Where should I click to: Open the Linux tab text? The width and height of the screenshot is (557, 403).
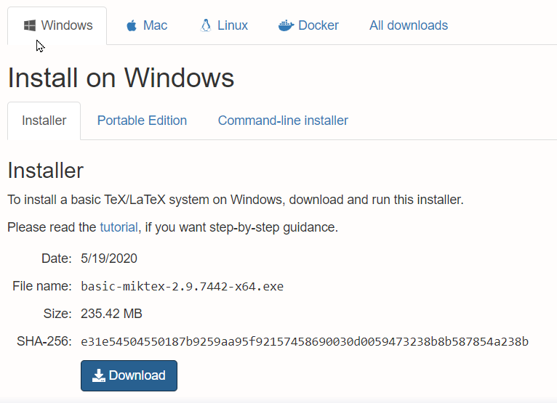click(233, 25)
